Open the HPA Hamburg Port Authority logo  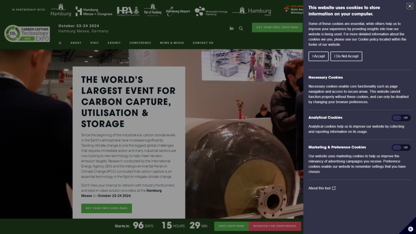(128, 11)
